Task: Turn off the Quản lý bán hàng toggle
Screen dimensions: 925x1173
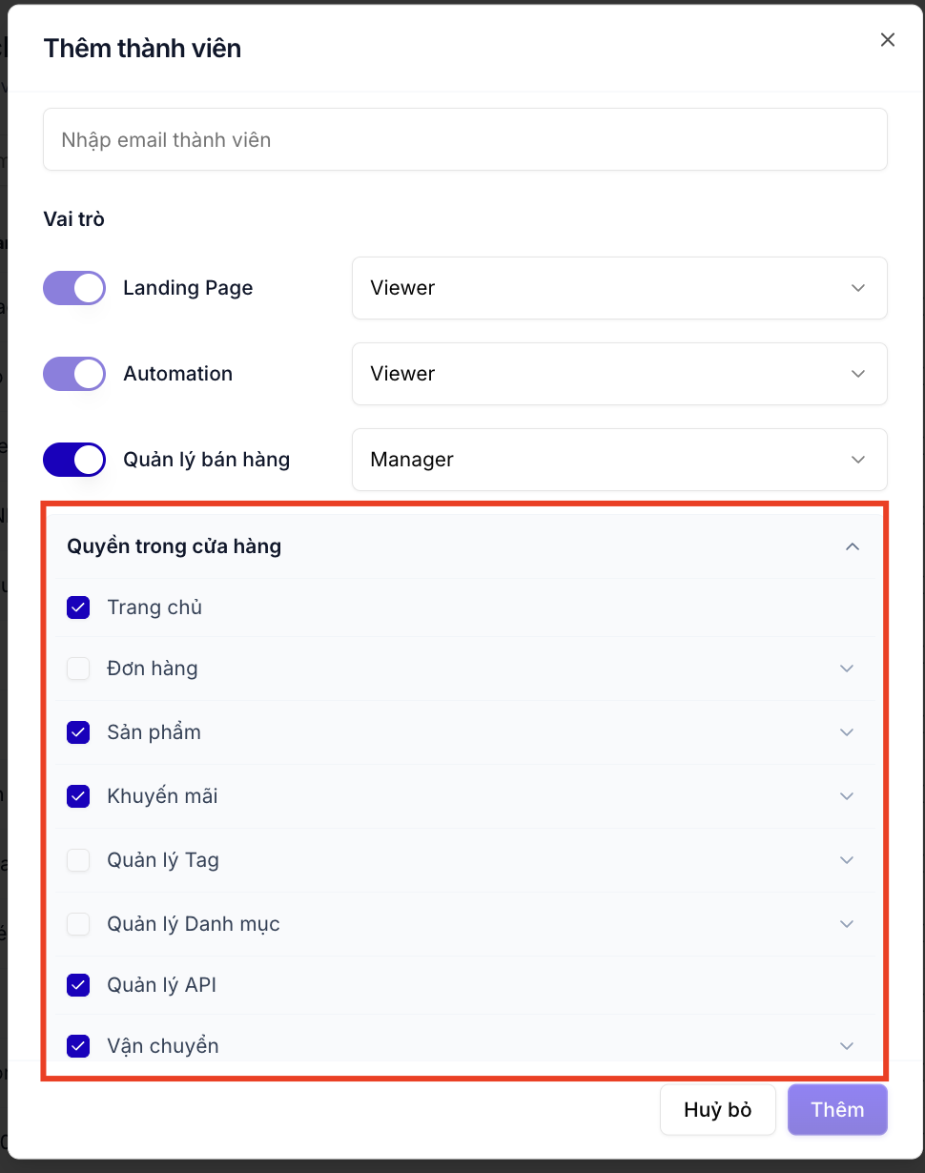Action: [x=74, y=460]
